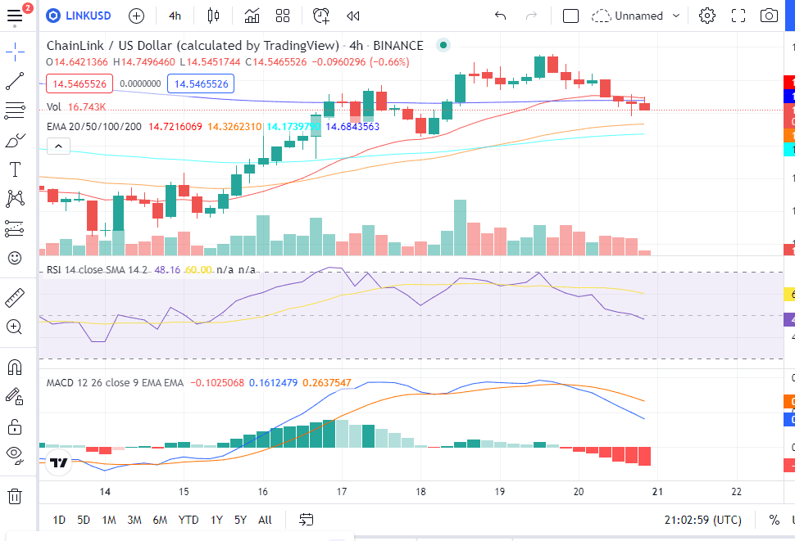Activate the zoom in tool
The image size is (795, 541).
tap(15, 327)
